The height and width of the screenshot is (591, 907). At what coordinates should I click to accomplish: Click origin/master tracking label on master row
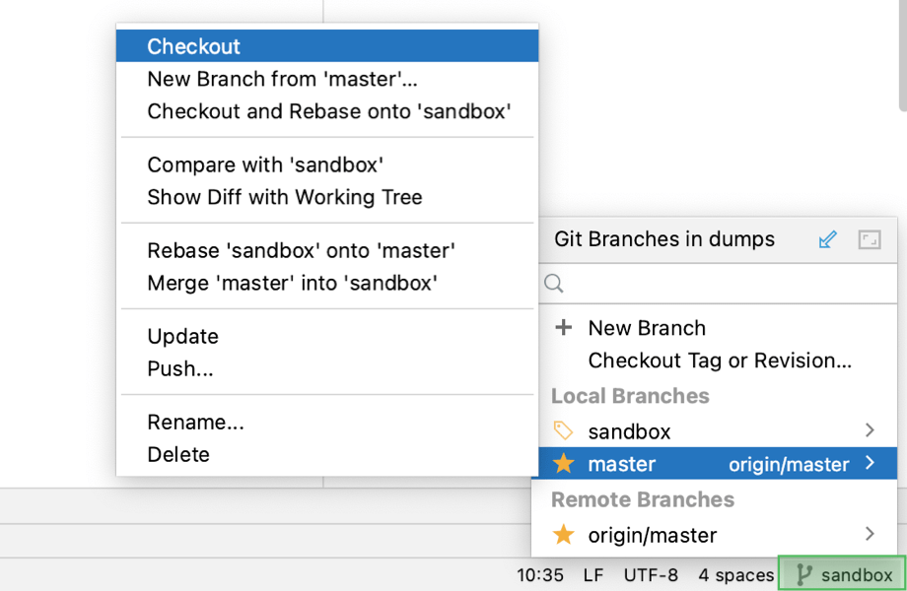[x=789, y=465]
